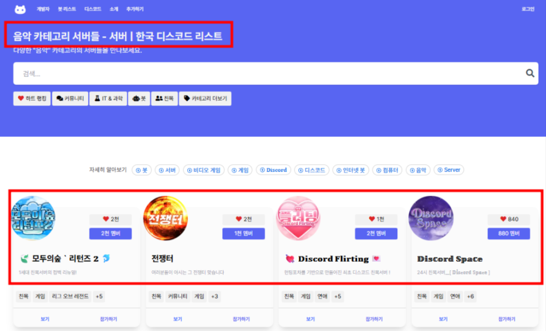The width and height of the screenshot is (546, 331).
Task: Click the search magnifier icon
Action: [530, 73]
